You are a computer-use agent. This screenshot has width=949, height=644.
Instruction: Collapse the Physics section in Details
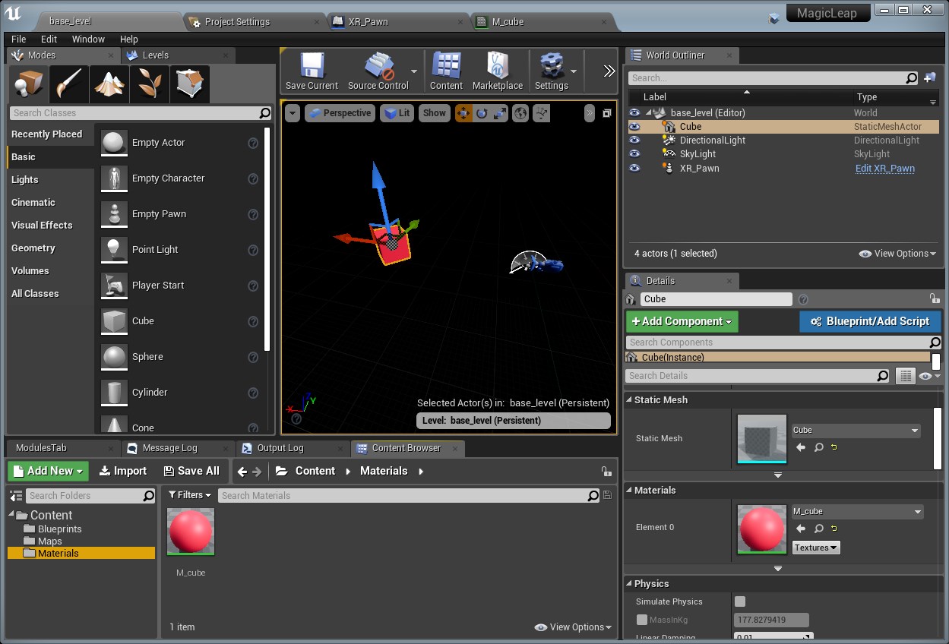coord(629,584)
